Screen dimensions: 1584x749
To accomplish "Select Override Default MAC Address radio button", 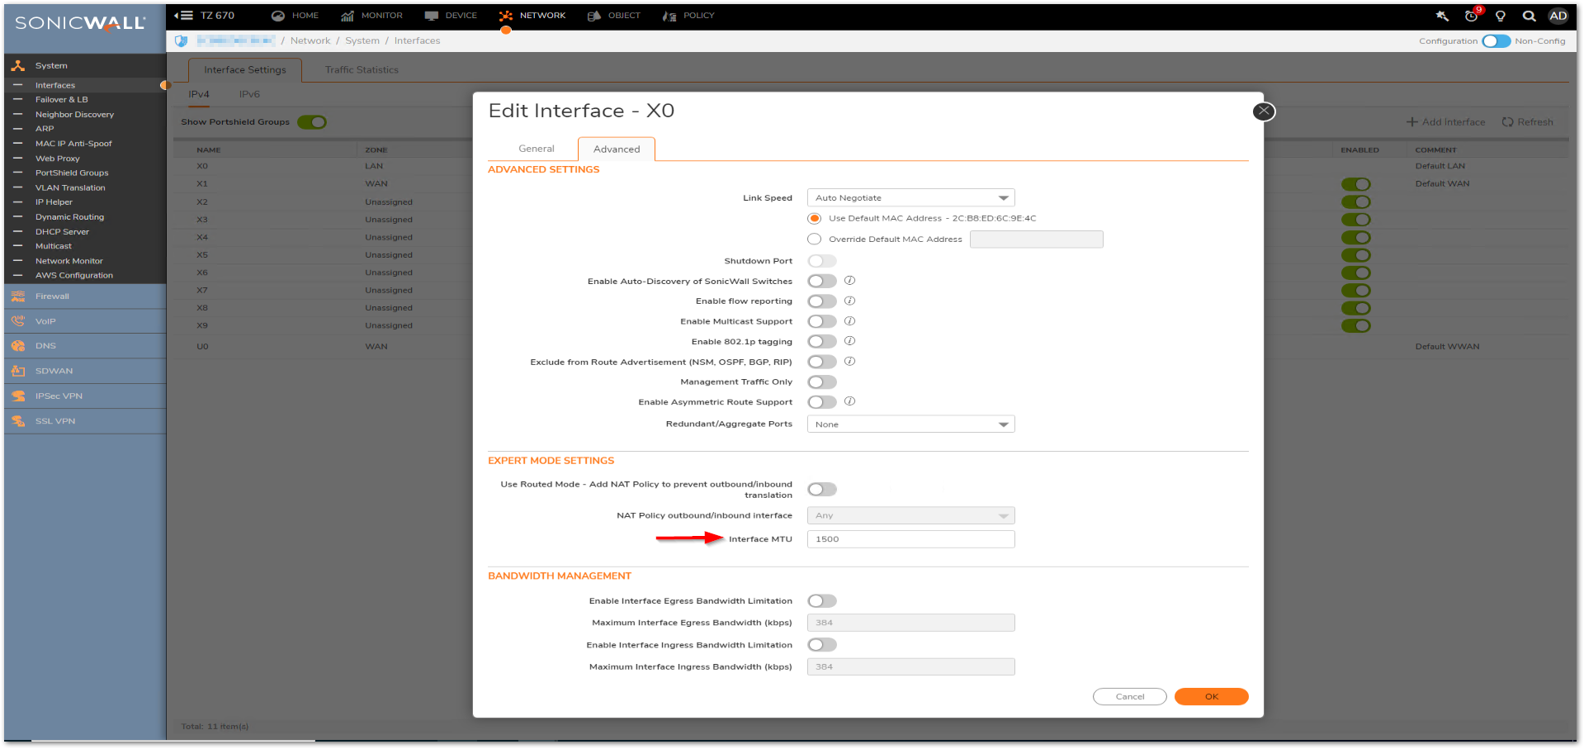I will pyautogui.click(x=815, y=239).
